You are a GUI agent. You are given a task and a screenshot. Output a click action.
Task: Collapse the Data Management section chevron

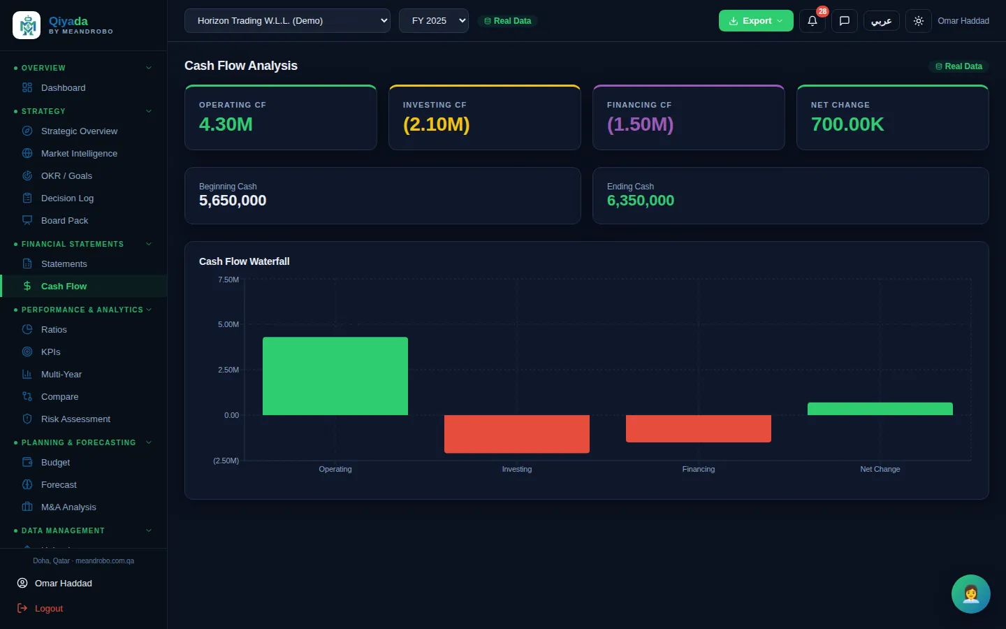[149, 530]
